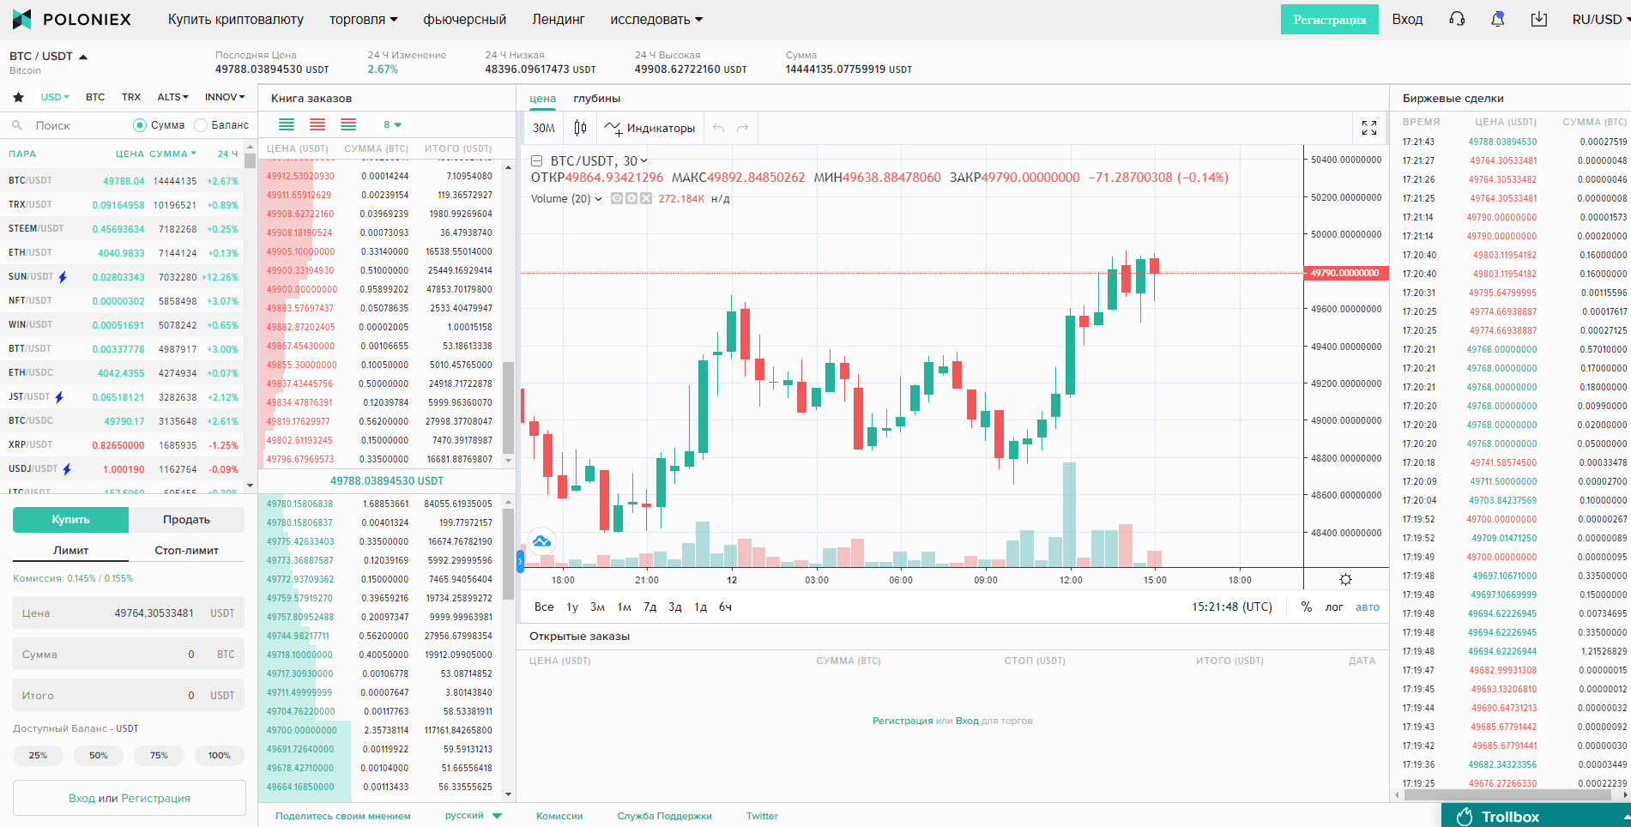
Task: Toggle auto scale on chart
Action: [1368, 607]
